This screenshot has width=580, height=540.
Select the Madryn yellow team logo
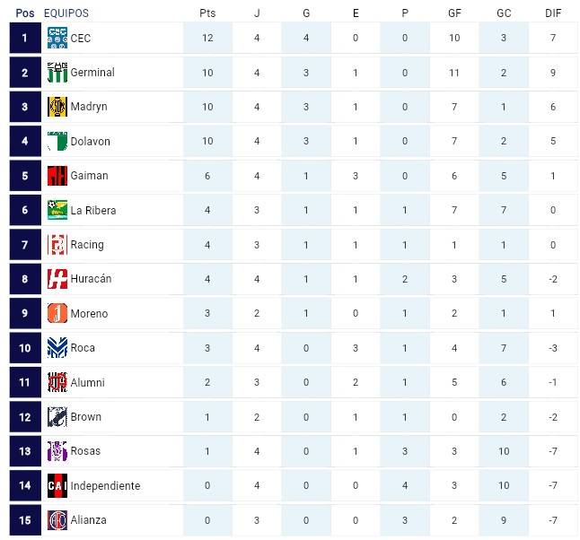57,107
